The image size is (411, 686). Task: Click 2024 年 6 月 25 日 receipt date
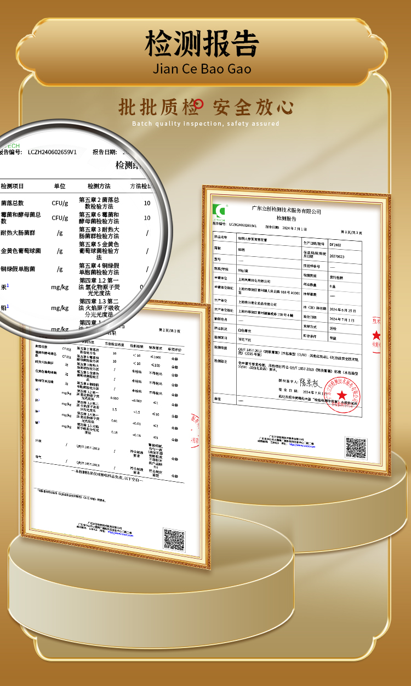[x=342, y=310]
